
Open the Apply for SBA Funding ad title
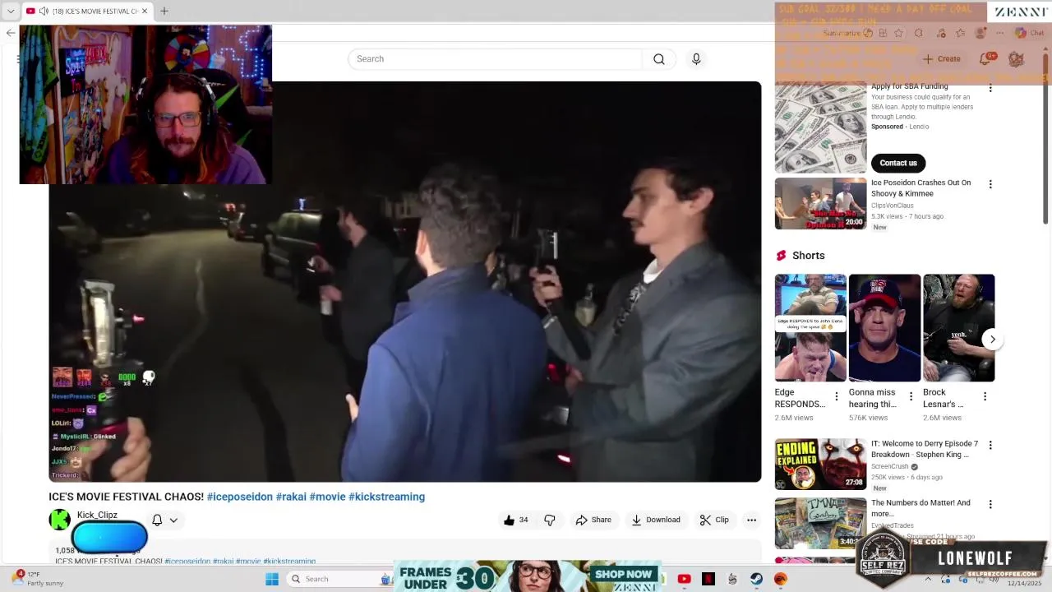(910, 86)
